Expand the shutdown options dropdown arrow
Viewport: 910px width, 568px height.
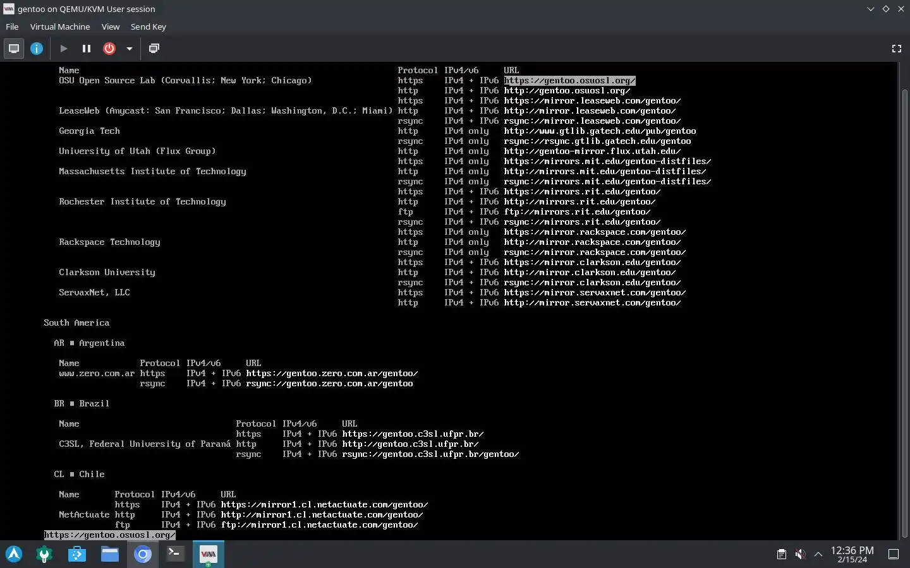130,49
